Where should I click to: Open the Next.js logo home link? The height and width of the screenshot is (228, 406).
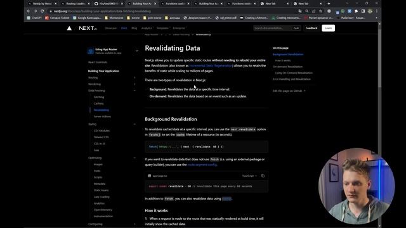pos(88,28)
